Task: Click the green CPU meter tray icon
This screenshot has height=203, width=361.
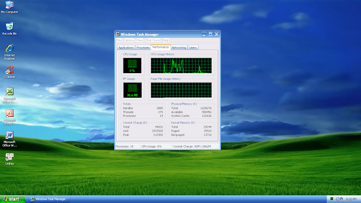Action: tap(332, 199)
